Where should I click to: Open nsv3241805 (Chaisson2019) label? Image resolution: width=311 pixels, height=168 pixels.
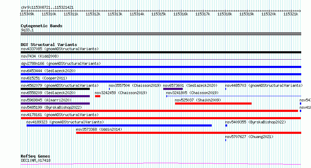[192, 93]
